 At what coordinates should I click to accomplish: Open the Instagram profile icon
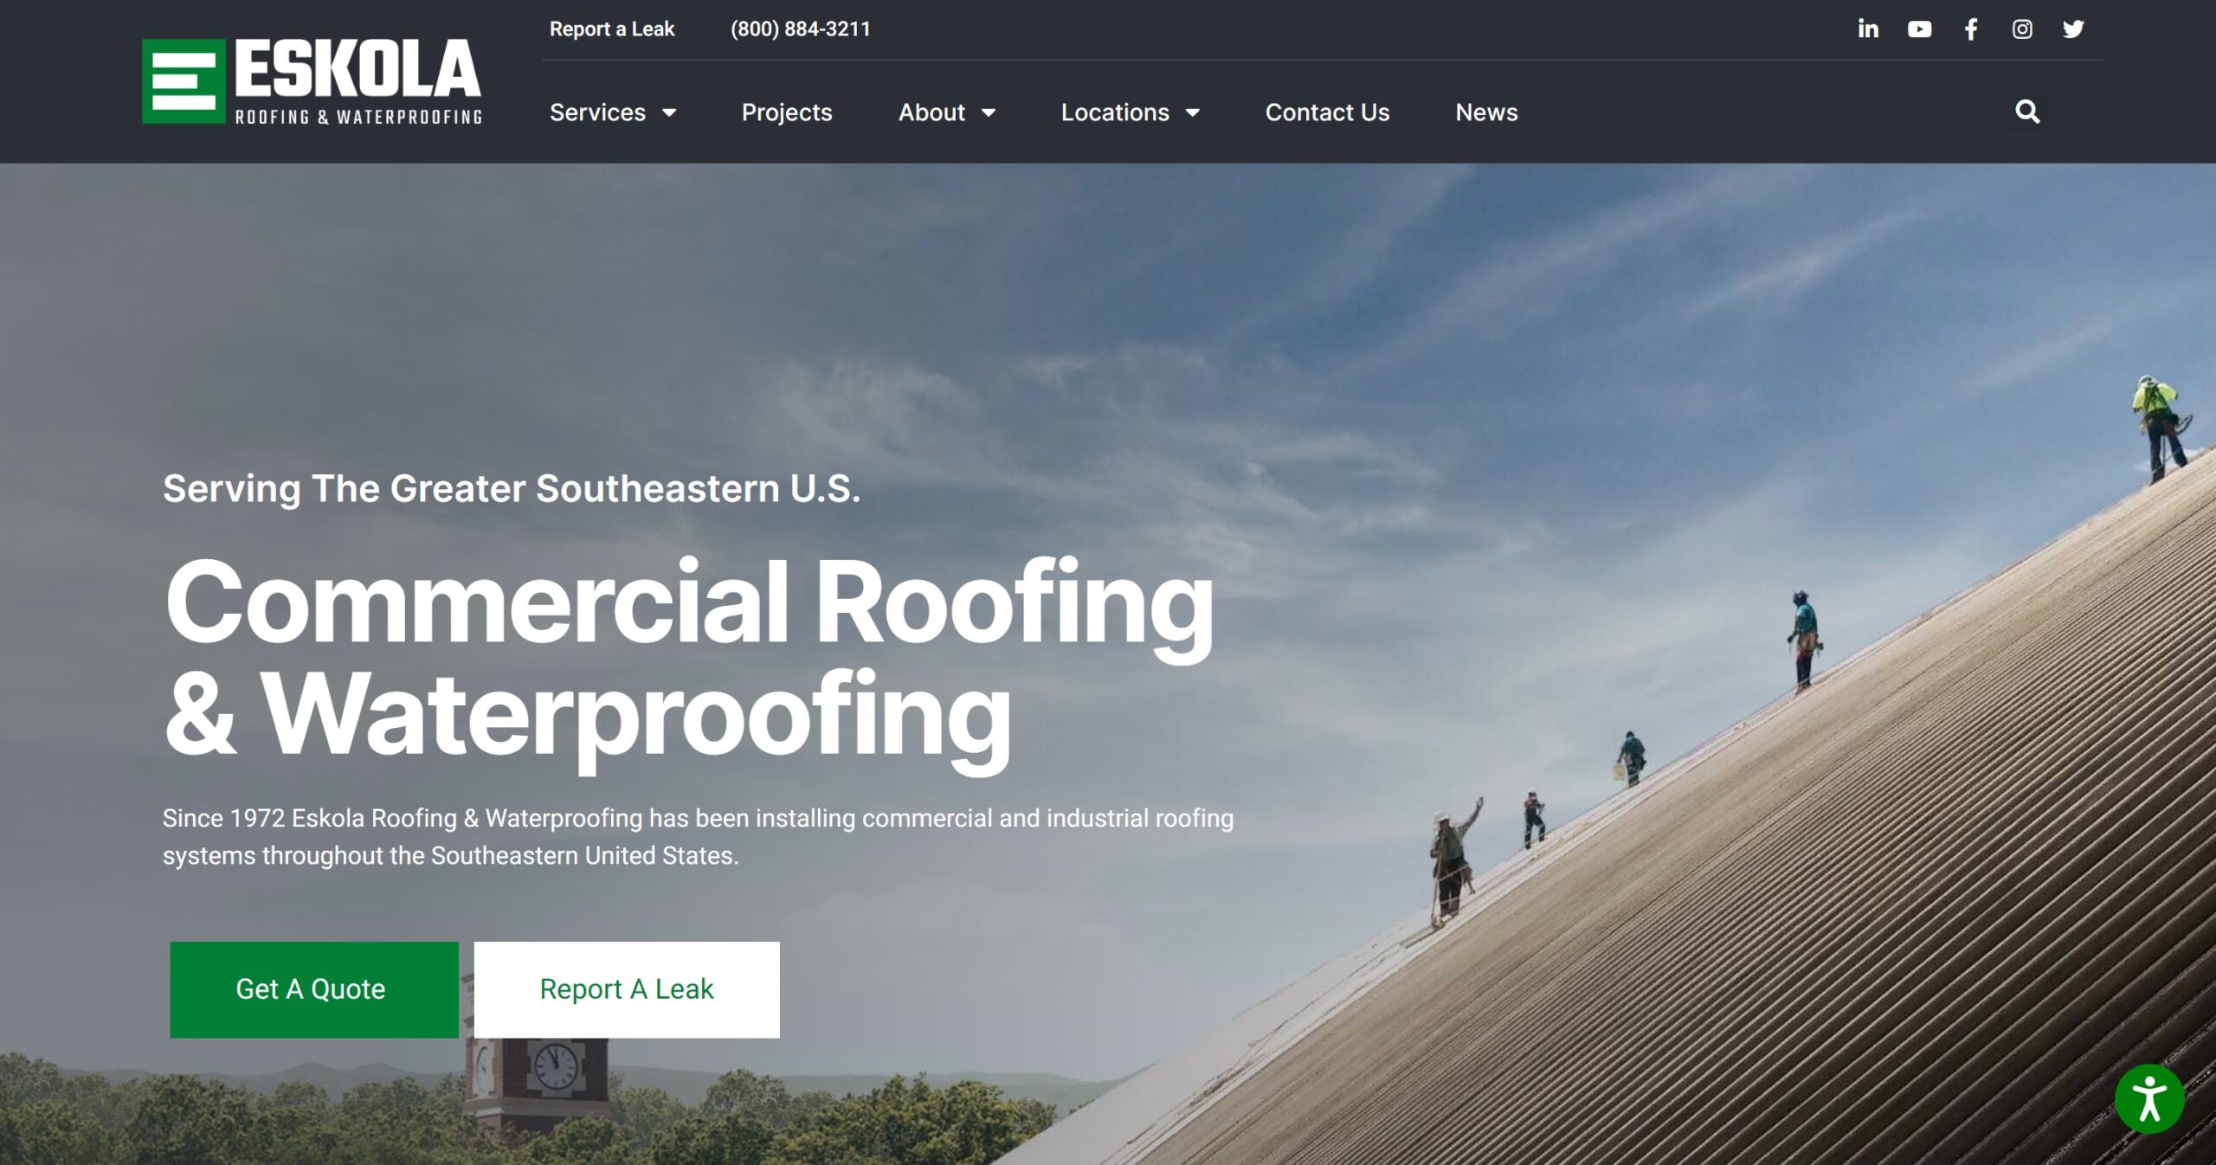click(x=2022, y=29)
